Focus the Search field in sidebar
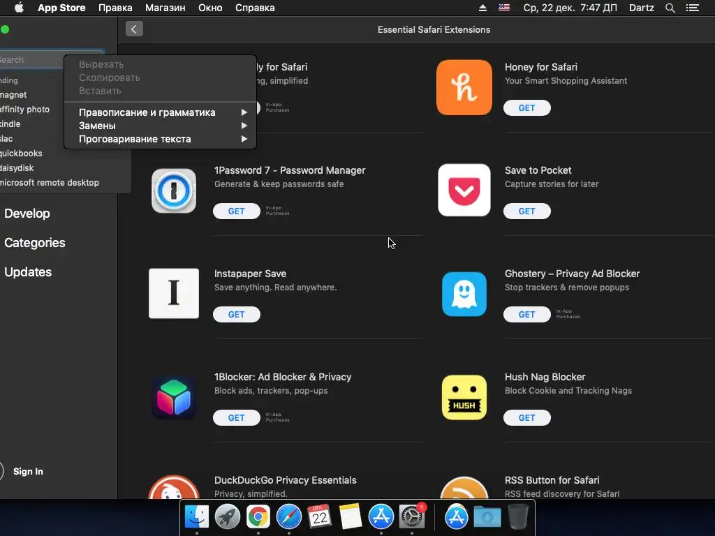Screen dimensions: 715x536 32,60
